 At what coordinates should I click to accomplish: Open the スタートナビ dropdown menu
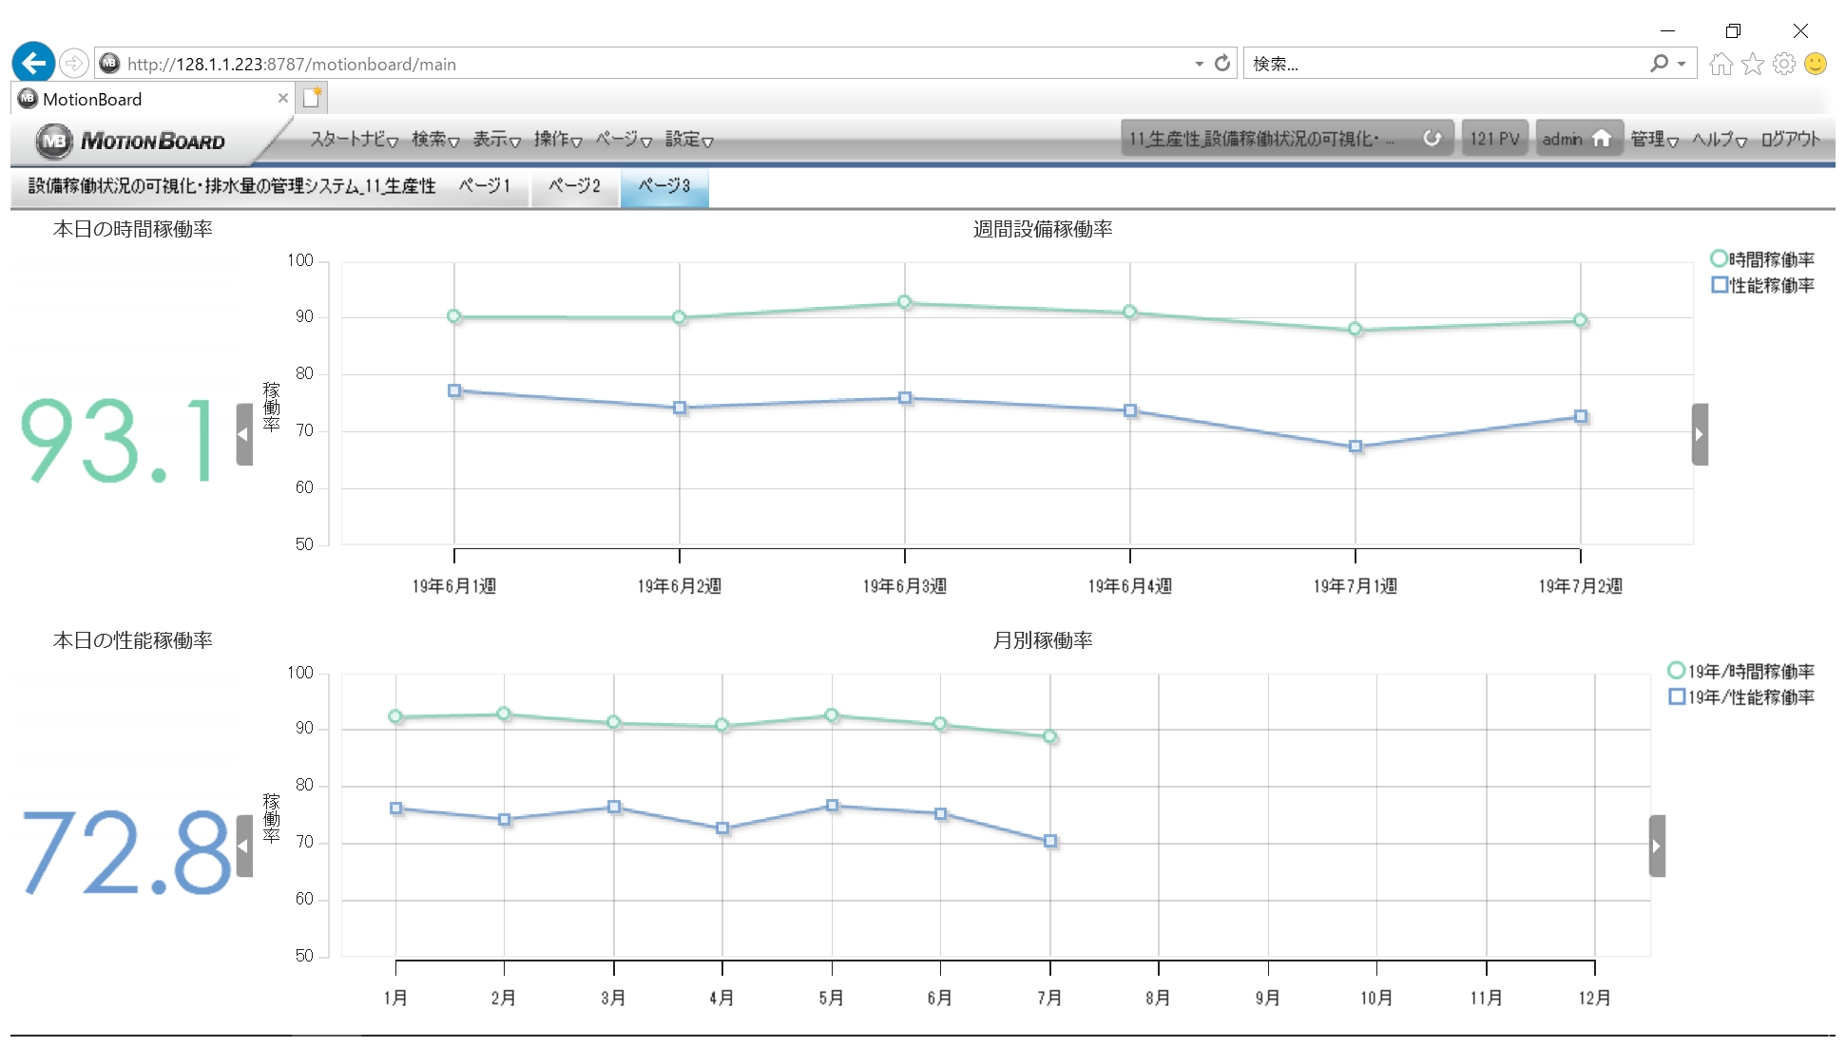pos(354,140)
